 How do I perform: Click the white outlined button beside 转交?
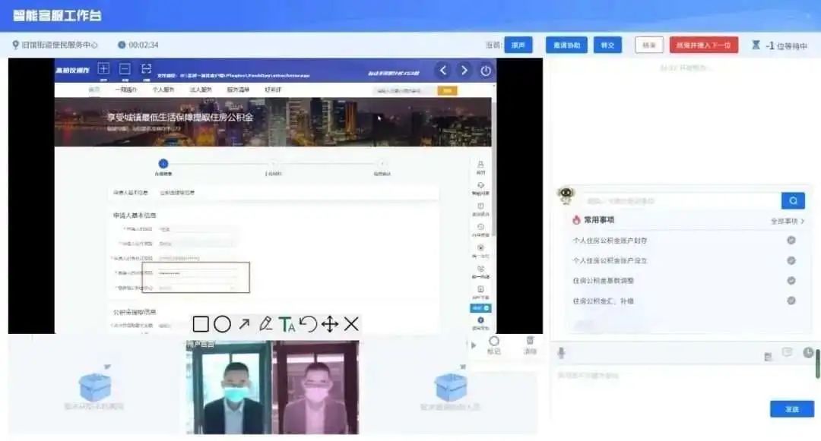click(x=649, y=45)
